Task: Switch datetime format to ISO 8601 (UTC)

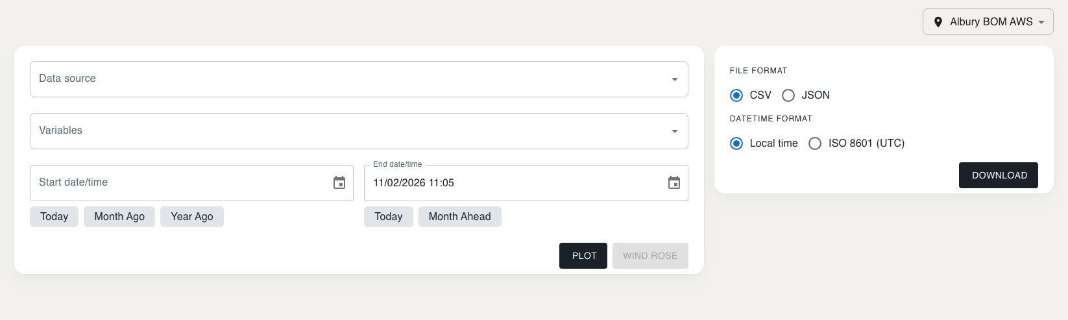Action: (x=815, y=143)
